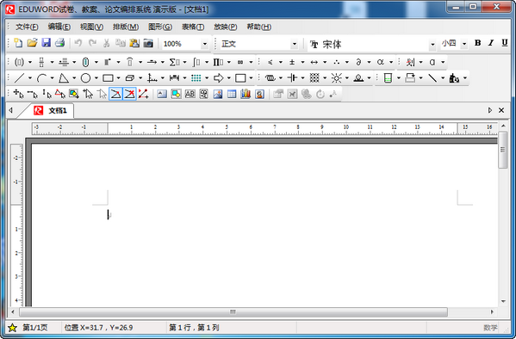Screen dimensions: 516x339
Task: Open the 小四 font size dropdown
Action: (464, 44)
